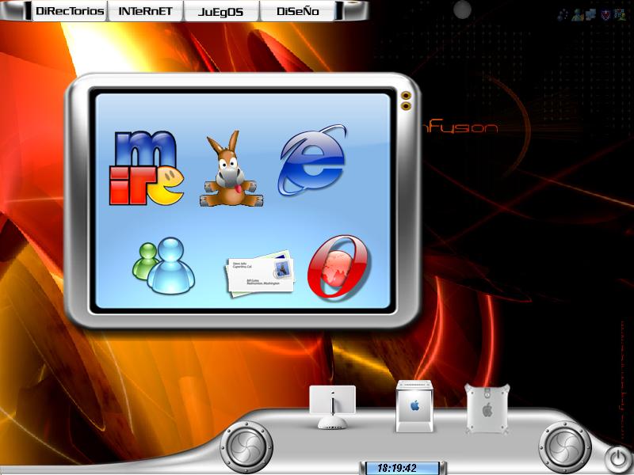Launch Opera browser icon
The image size is (634, 475).
click(x=339, y=268)
